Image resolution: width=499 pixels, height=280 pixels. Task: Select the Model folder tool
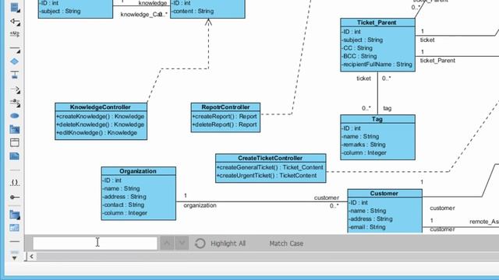(x=15, y=215)
